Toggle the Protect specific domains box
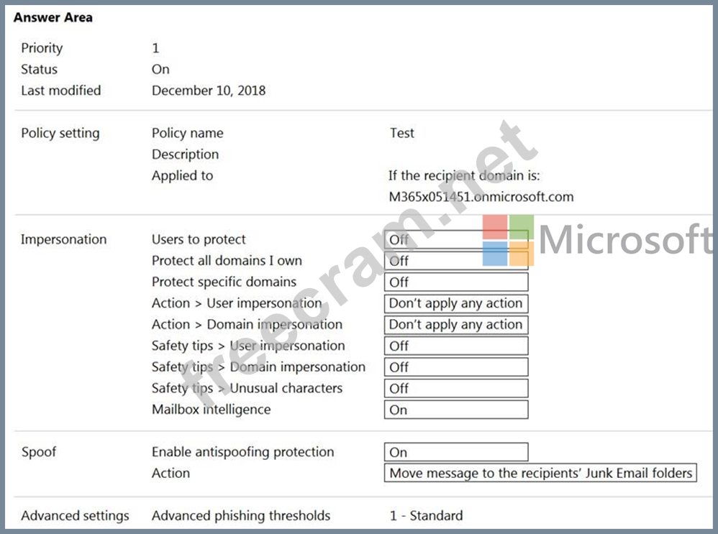This screenshot has height=534, width=718. coord(455,282)
